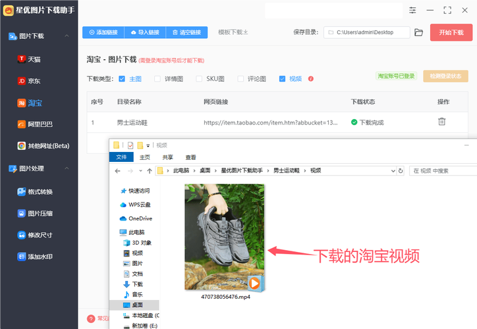477x329 pixels.
Task: Delete the 男士运动鞋 row with trash icon
Action: tap(441, 122)
